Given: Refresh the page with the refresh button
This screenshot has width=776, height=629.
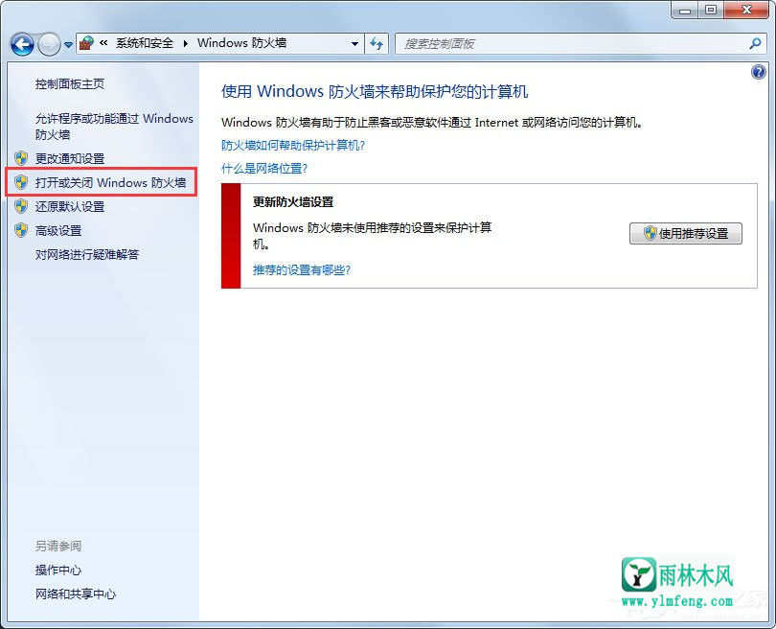Looking at the screenshot, I should [377, 43].
